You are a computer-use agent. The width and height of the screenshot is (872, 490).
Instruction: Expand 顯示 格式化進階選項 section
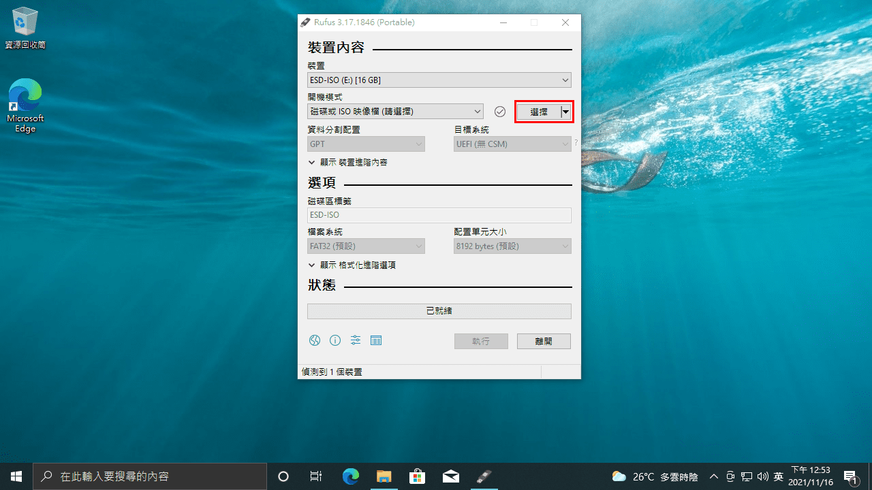(352, 265)
